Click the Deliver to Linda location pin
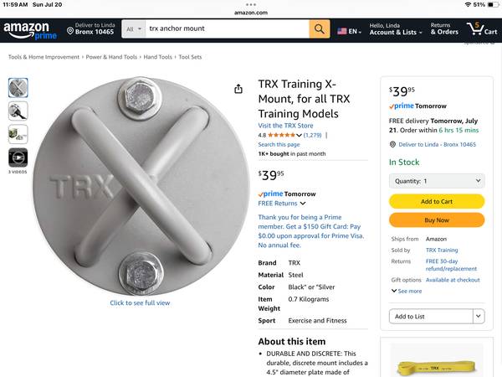This screenshot has height=377, width=502. click(70, 31)
